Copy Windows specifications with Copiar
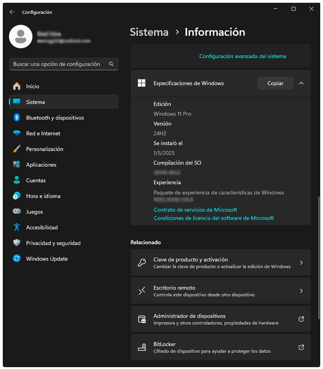The image size is (323, 369). [x=275, y=83]
